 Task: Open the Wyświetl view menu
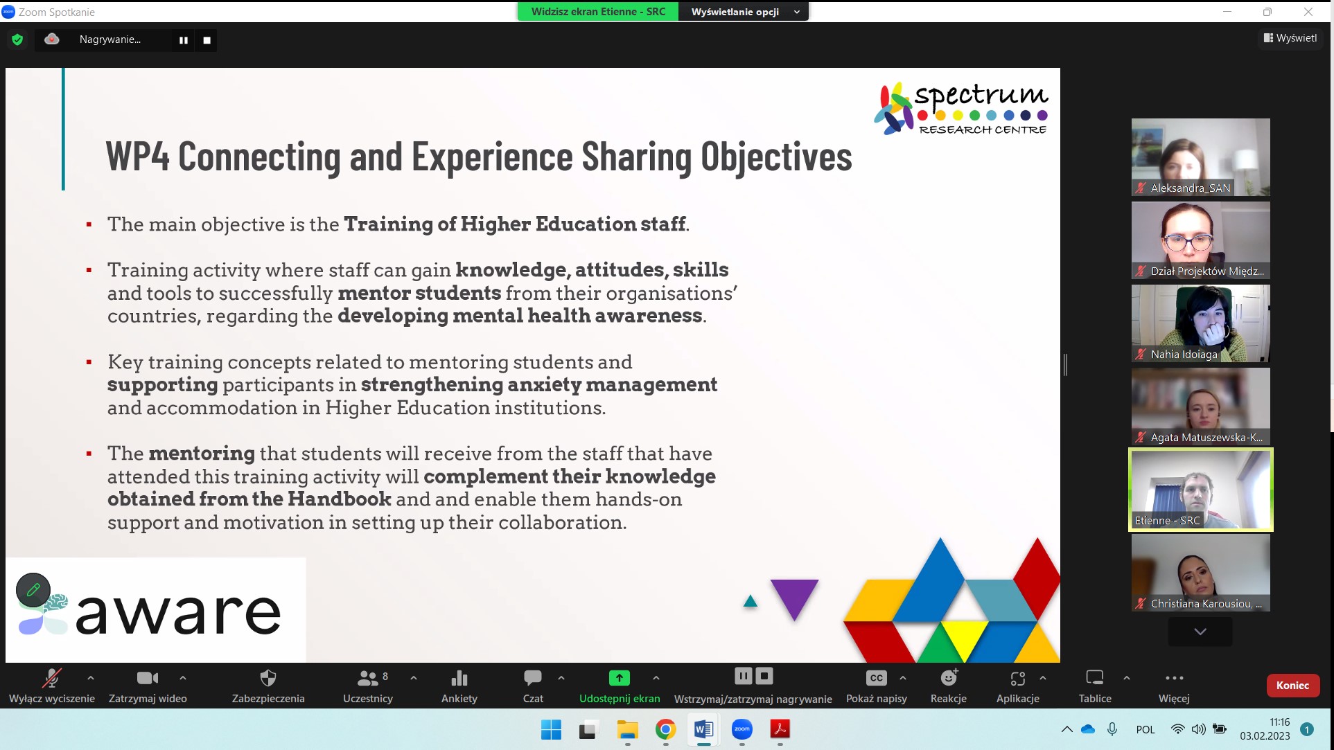[1290, 38]
